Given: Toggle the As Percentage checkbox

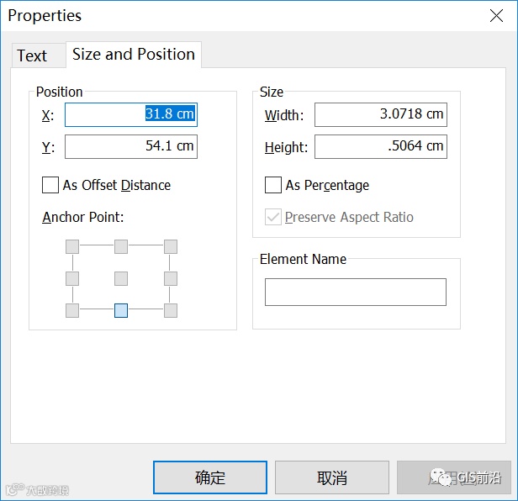Looking at the screenshot, I should coord(273,185).
